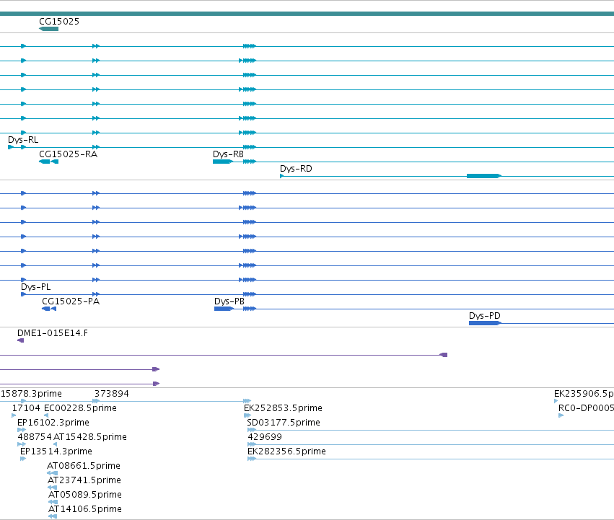Click the EK252853.5prime label
Screen dimensions: 614x520
(x=283, y=408)
